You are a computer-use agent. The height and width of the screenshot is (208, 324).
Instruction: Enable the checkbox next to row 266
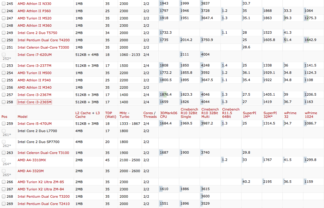[4, 182]
